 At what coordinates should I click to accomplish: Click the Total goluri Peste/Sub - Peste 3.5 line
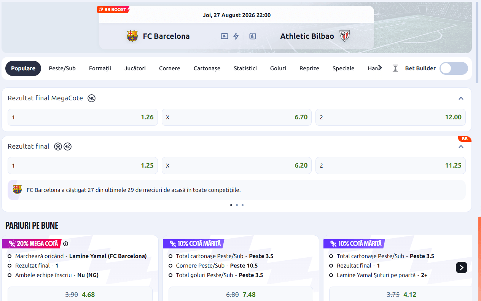219,275
